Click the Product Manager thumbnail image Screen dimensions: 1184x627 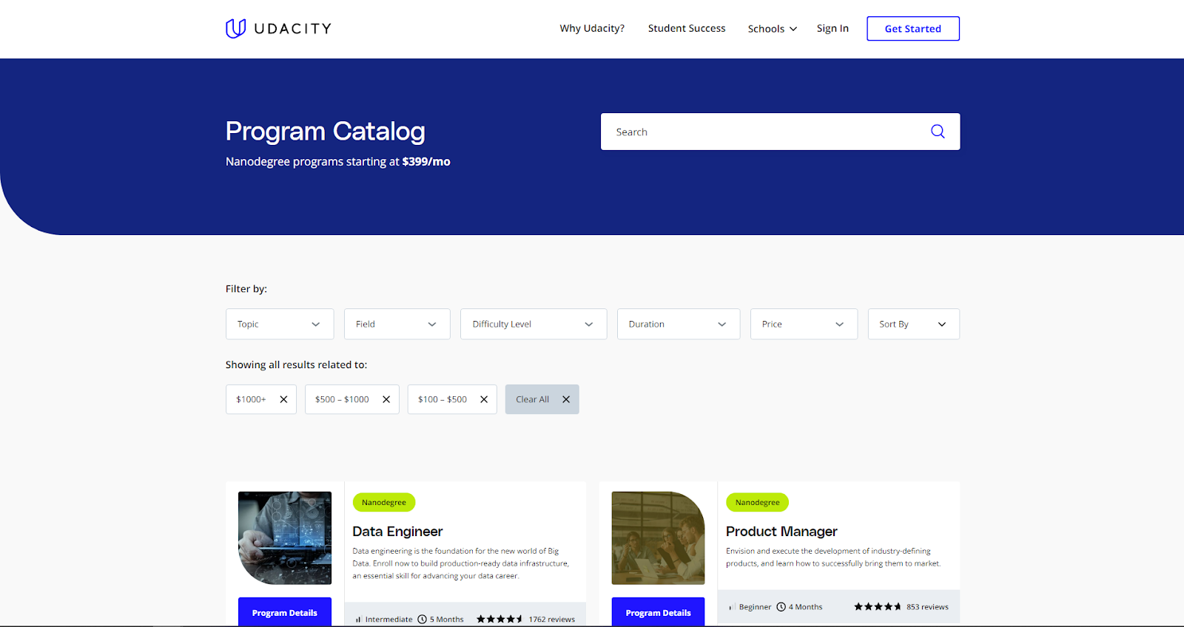tap(659, 538)
